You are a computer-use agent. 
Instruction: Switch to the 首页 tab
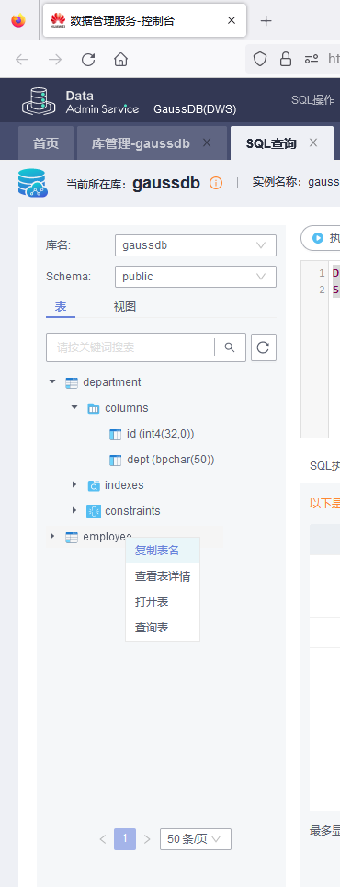pos(46,143)
